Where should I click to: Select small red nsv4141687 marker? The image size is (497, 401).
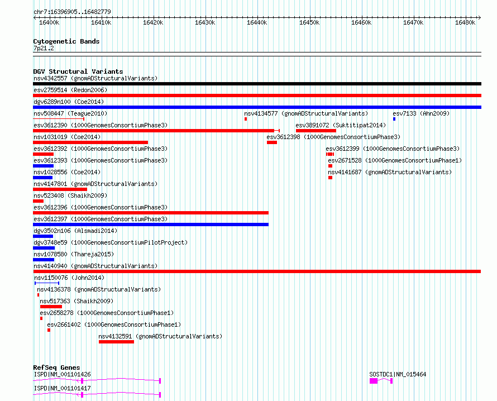pos(330,178)
